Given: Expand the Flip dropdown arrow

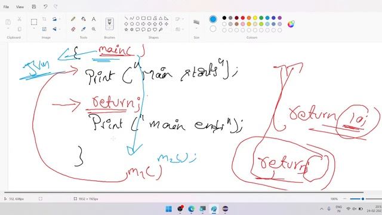Looking at the screenshot, I should pyautogui.click(x=60, y=29).
